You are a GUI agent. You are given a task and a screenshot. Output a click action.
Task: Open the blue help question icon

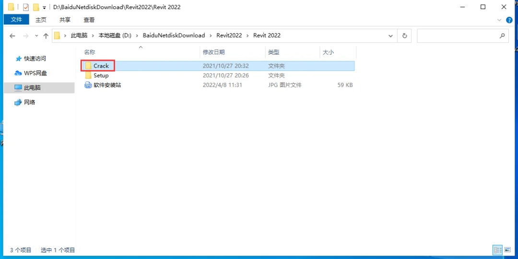pos(509,20)
